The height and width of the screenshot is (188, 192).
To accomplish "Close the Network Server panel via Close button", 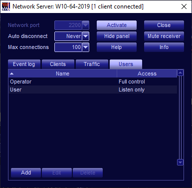I will [164, 25].
